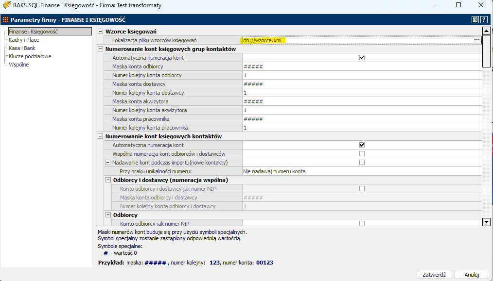This screenshot has height=281, width=493.
Task: Click the Anuluj button
Action: click(472, 274)
